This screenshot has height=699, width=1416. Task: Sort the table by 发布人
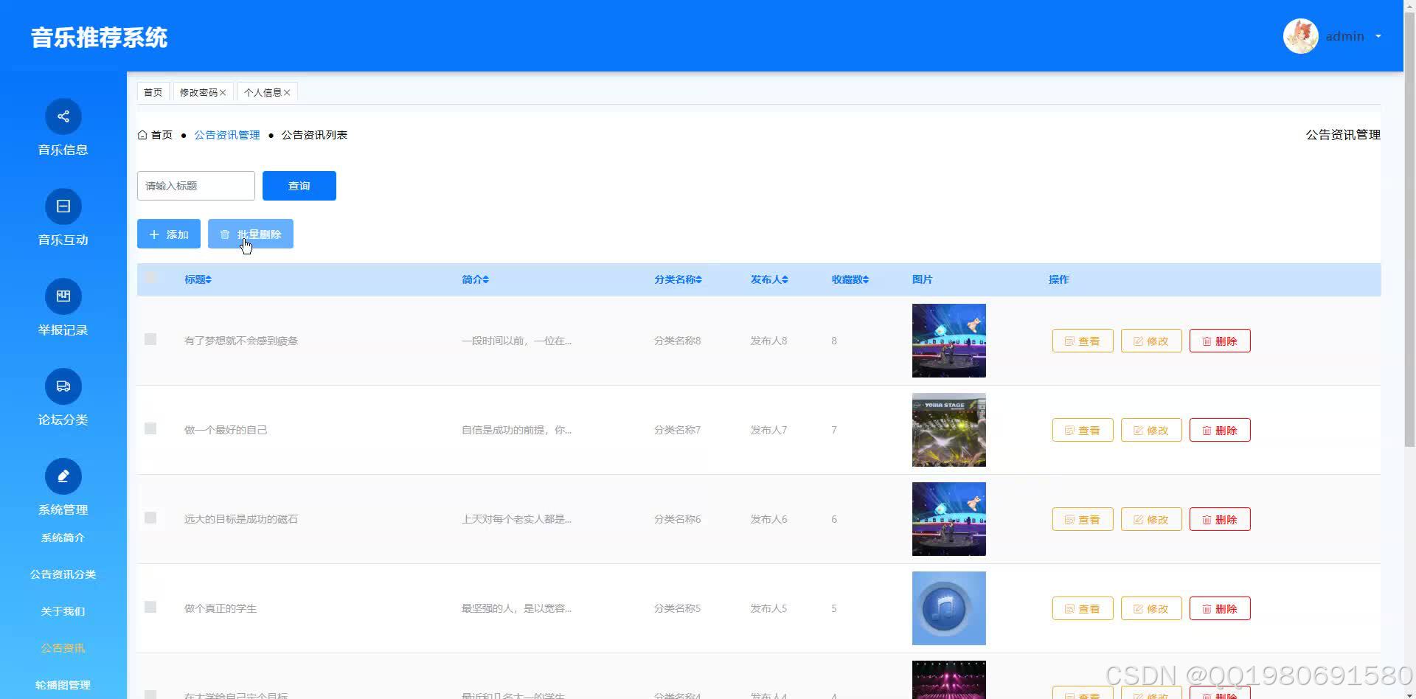(785, 279)
